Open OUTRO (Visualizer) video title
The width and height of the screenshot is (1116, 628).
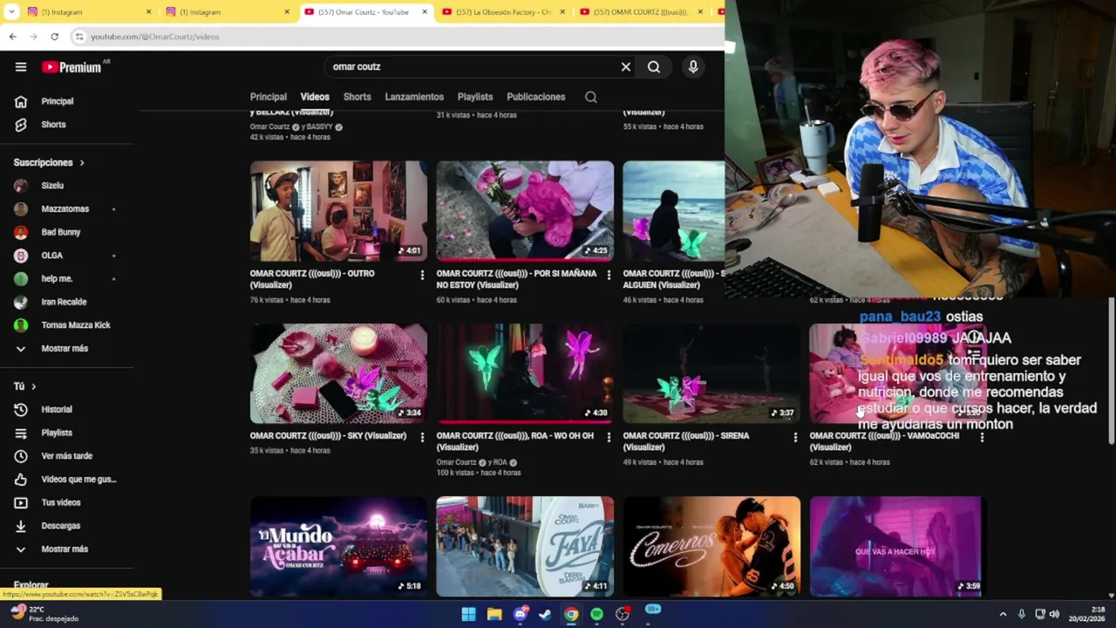tap(312, 279)
